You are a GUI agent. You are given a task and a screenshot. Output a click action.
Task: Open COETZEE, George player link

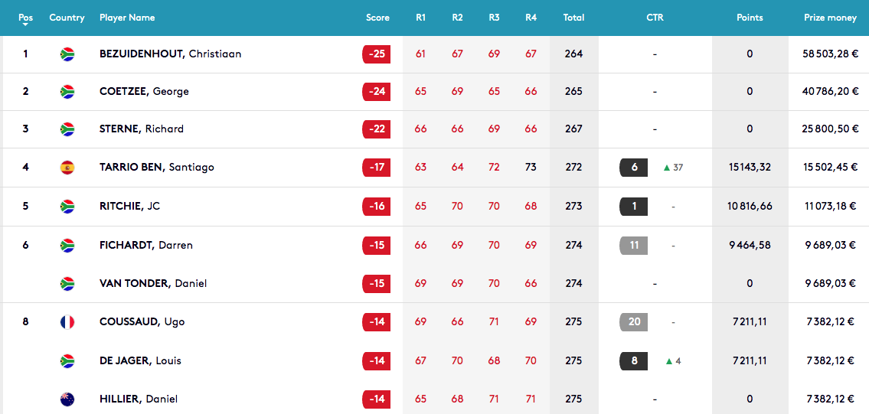(x=144, y=91)
